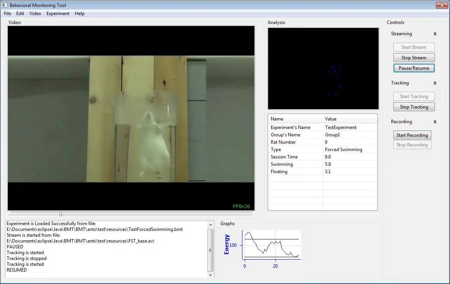The width and height of the screenshot is (450, 284).
Task: Click the Stop Recording button
Action: pyautogui.click(x=412, y=145)
